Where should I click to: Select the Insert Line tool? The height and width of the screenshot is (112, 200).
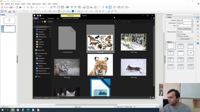(20, 11)
